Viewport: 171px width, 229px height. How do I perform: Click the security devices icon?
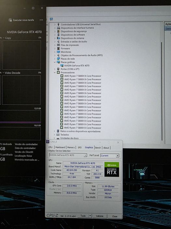coord(58,31)
